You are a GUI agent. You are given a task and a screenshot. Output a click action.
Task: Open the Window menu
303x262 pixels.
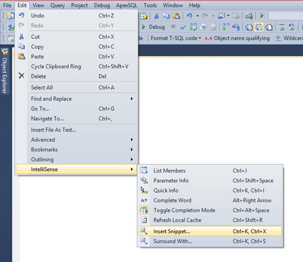pos(173,5)
